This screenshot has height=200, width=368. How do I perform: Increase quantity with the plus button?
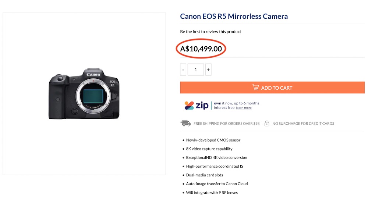click(x=208, y=69)
